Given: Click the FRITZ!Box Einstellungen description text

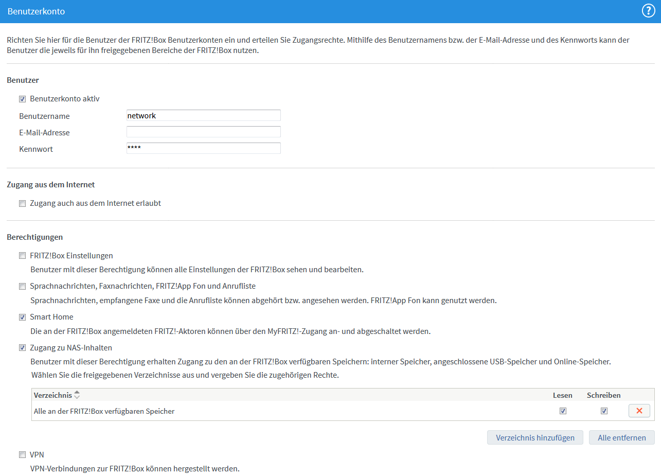Looking at the screenshot, I should tap(197, 269).
